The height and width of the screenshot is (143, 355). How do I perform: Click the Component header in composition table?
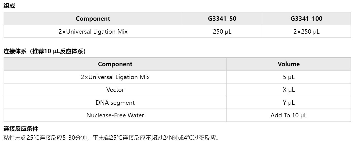[93, 19]
